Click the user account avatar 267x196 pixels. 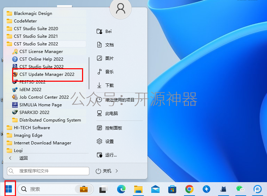coord(121,9)
